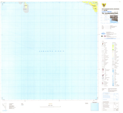Click the Bakosurtanal agency logo
Image resolution: width=123 pixels, height=113 pixels.
click(x=103, y=33)
